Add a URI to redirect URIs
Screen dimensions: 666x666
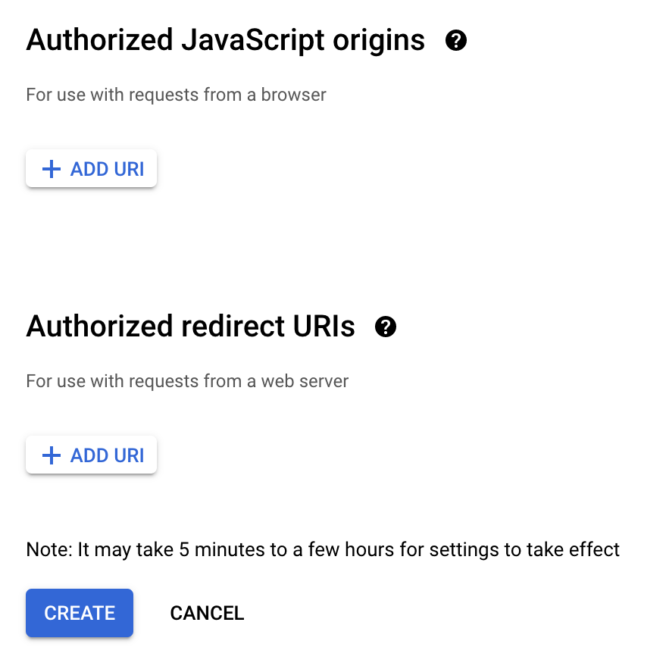pos(92,455)
